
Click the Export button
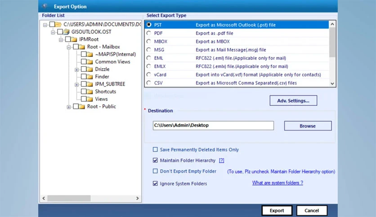pos(277,211)
